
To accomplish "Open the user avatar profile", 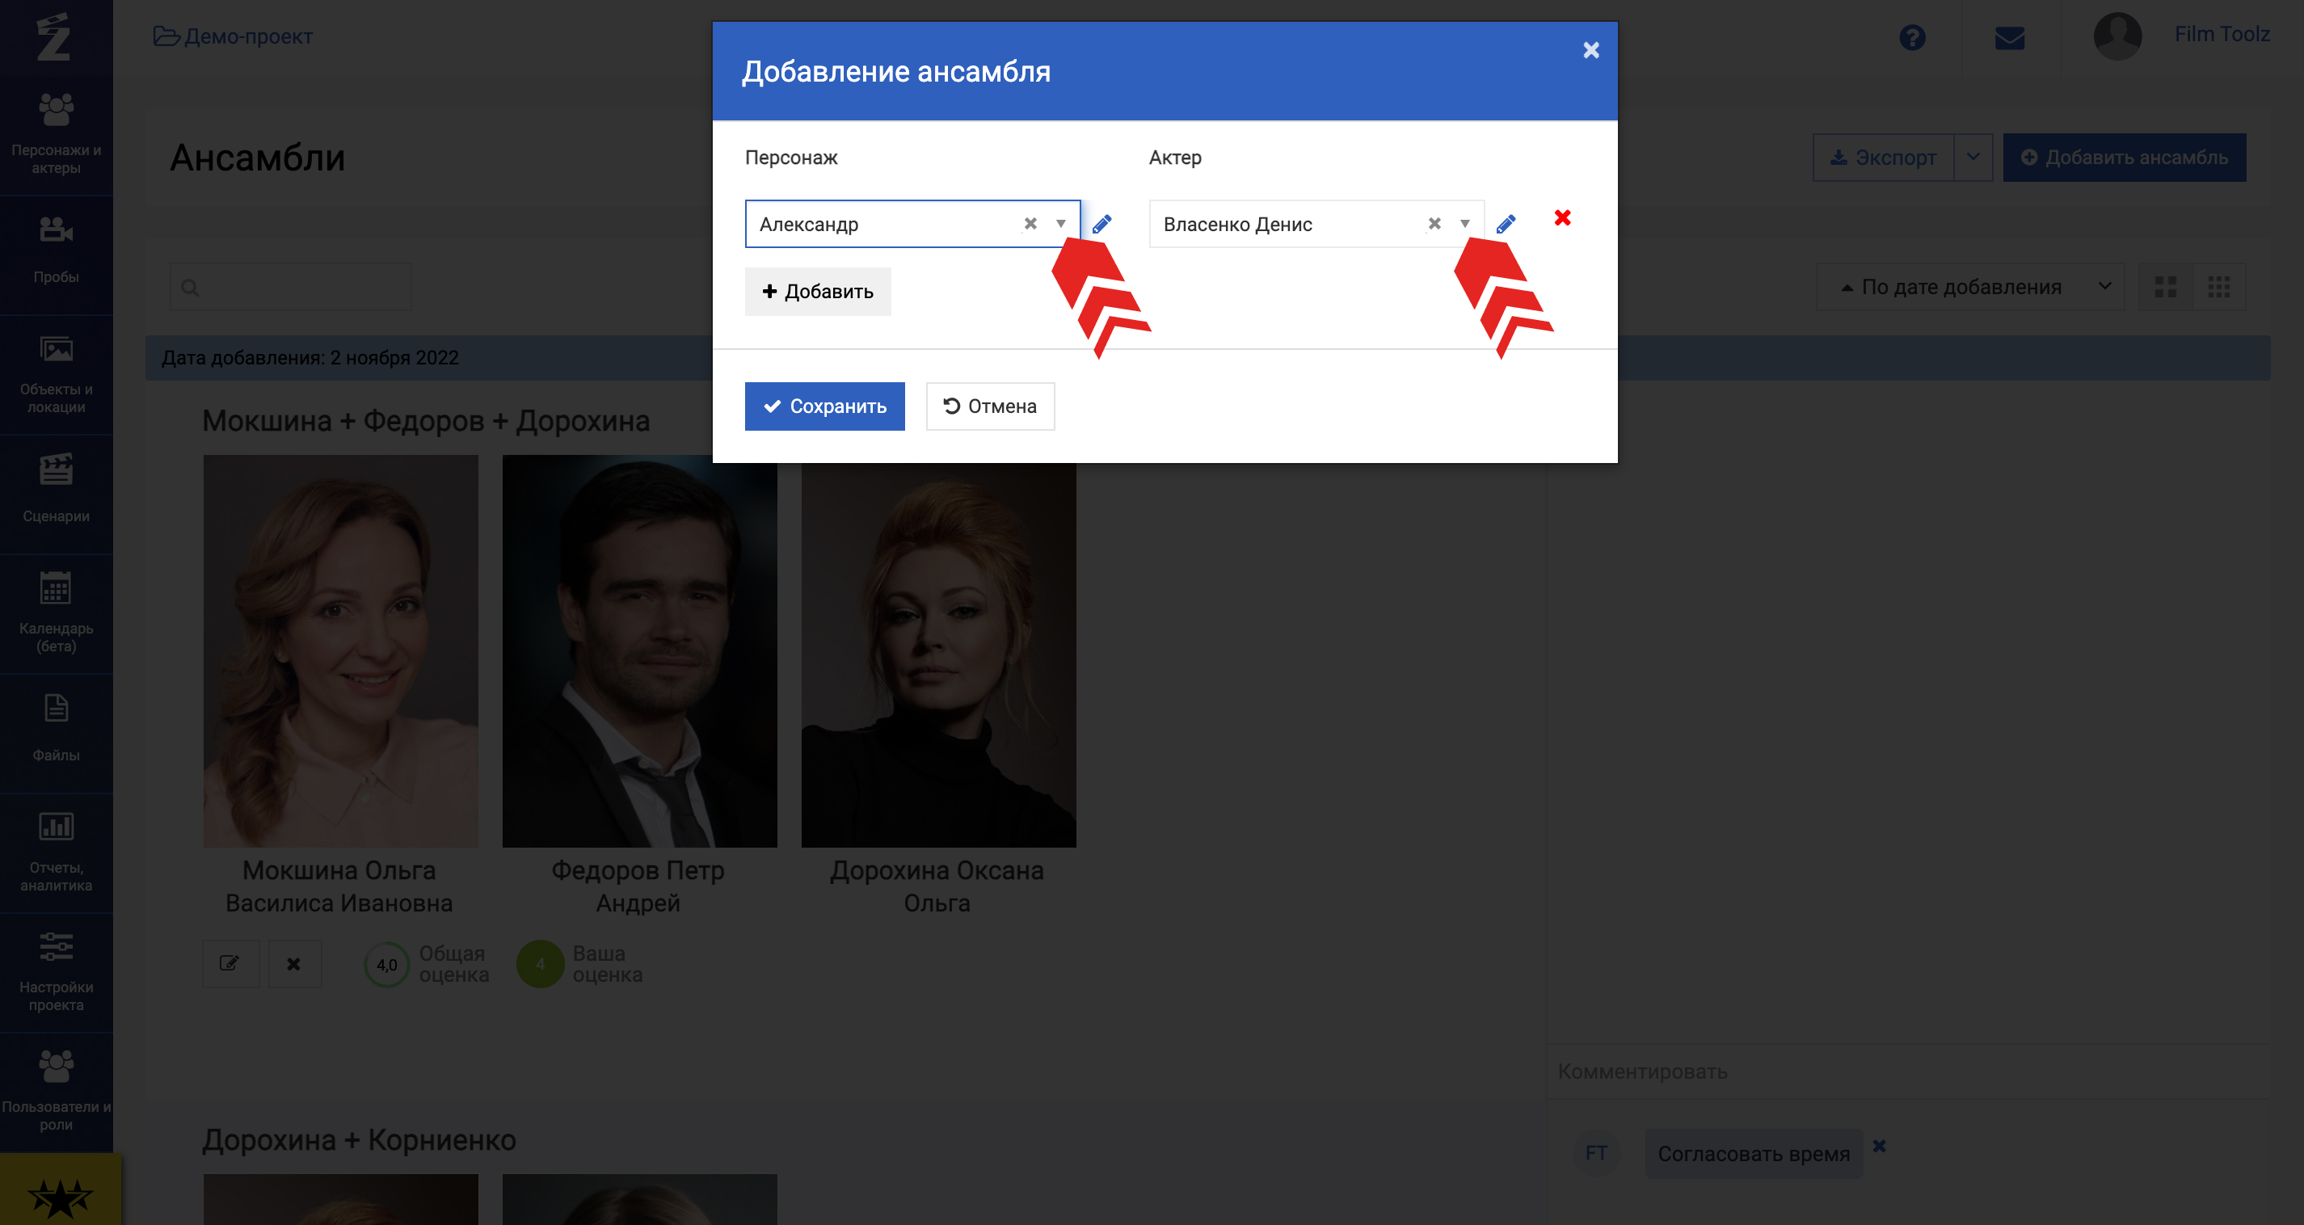I will click(x=2118, y=36).
